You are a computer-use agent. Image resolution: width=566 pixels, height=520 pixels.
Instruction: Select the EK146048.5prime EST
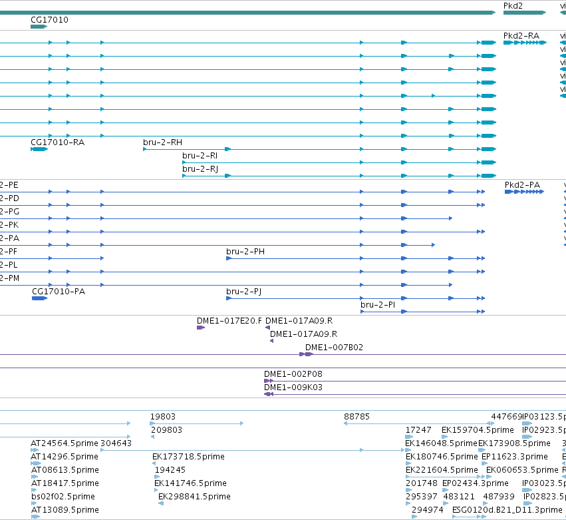tap(408, 450)
